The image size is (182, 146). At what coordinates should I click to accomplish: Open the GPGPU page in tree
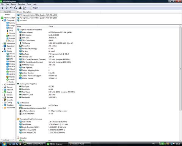coord(11,74)
